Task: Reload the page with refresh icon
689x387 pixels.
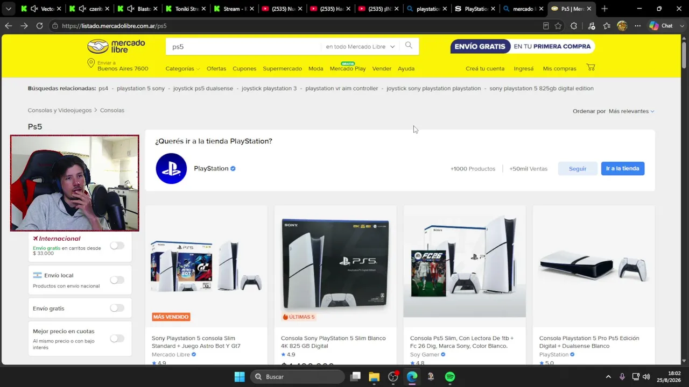Action: 39,26
